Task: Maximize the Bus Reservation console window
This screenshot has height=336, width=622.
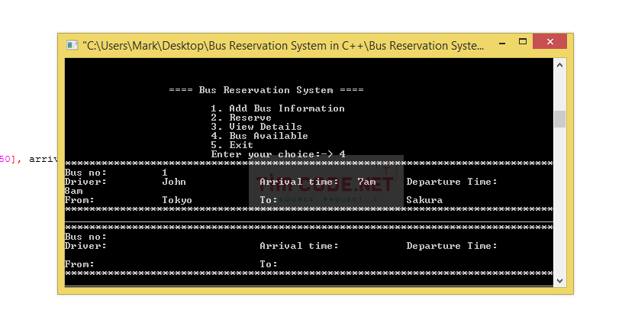Action: coord(523,42)
